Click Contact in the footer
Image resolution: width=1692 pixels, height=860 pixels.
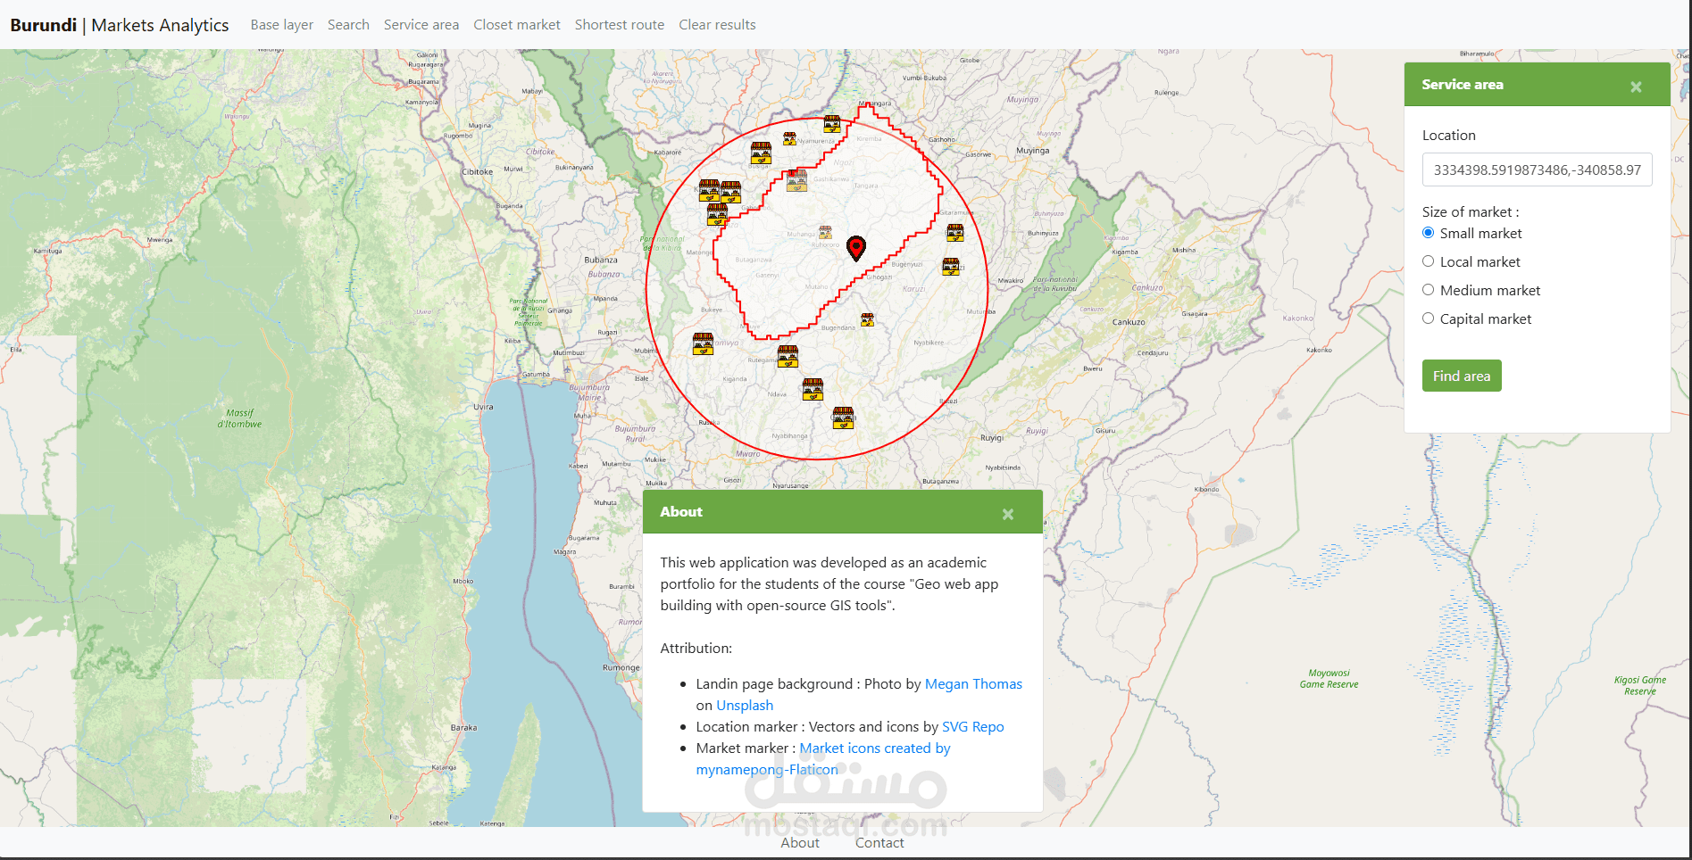879,843
